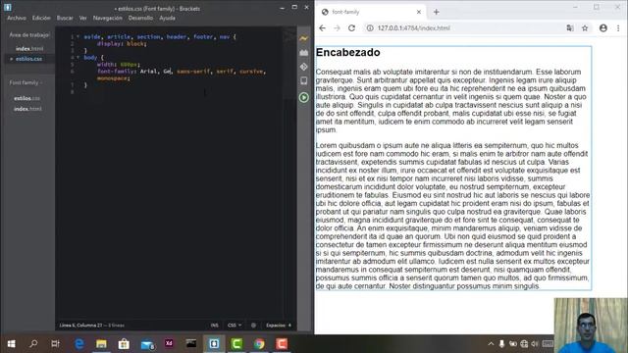This screenshot has width=628, height=353.
Task: Collapse the body rule fold arrow on line 4
Action: click(x=78, y=57)
